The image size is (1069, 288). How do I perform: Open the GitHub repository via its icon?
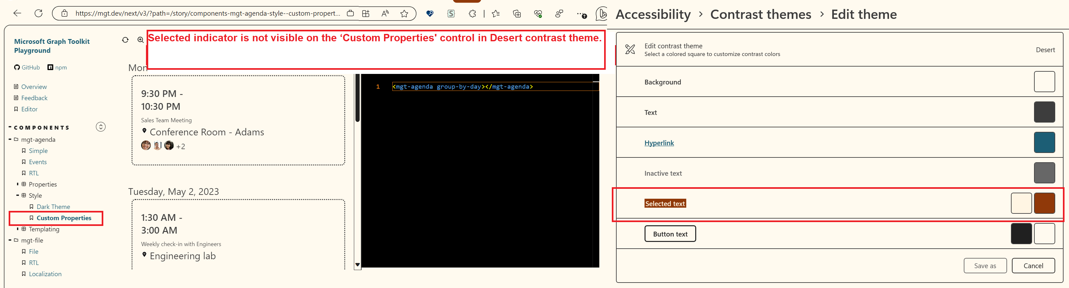coord(17,67)
